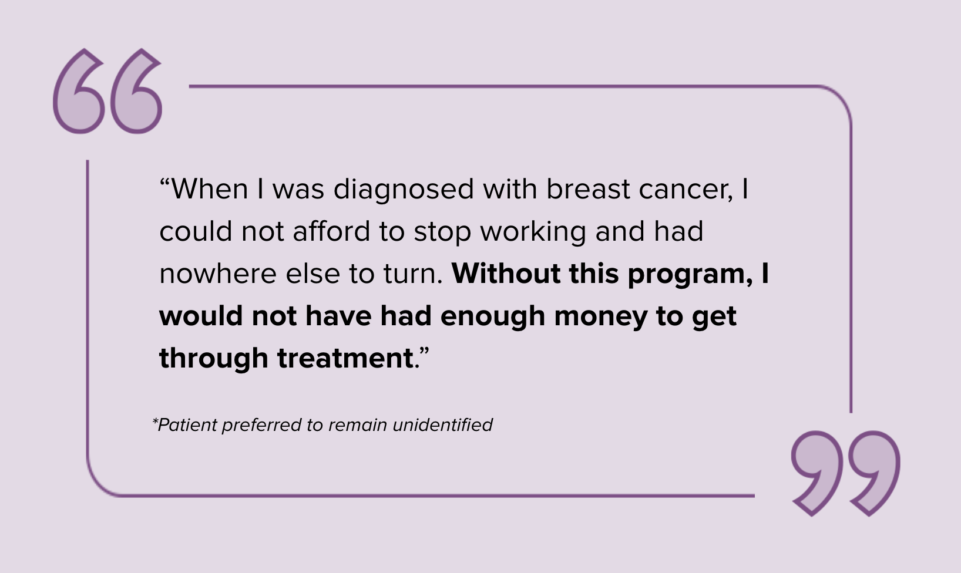Click the bold word "enough"
Image resolution: width=961 pixels, height=573 pixels.
click(493, 317)
